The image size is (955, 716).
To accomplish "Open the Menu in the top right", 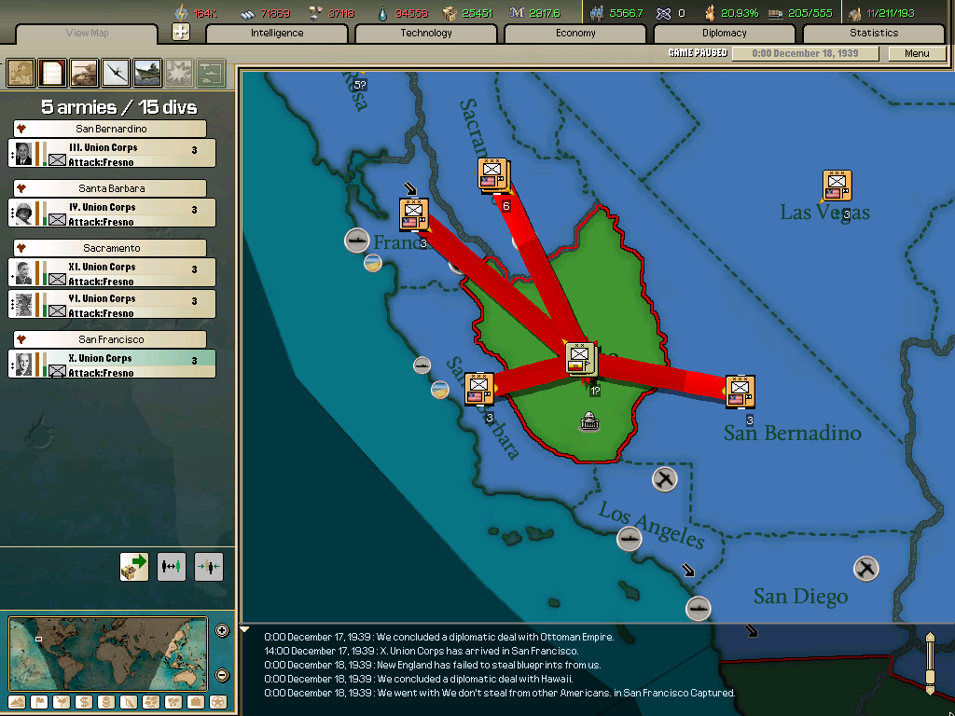I will pos(918,53).
